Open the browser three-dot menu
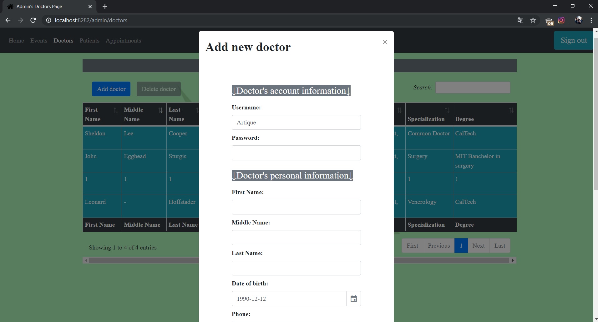The image size is (598, 322). [x=591, y=20]
